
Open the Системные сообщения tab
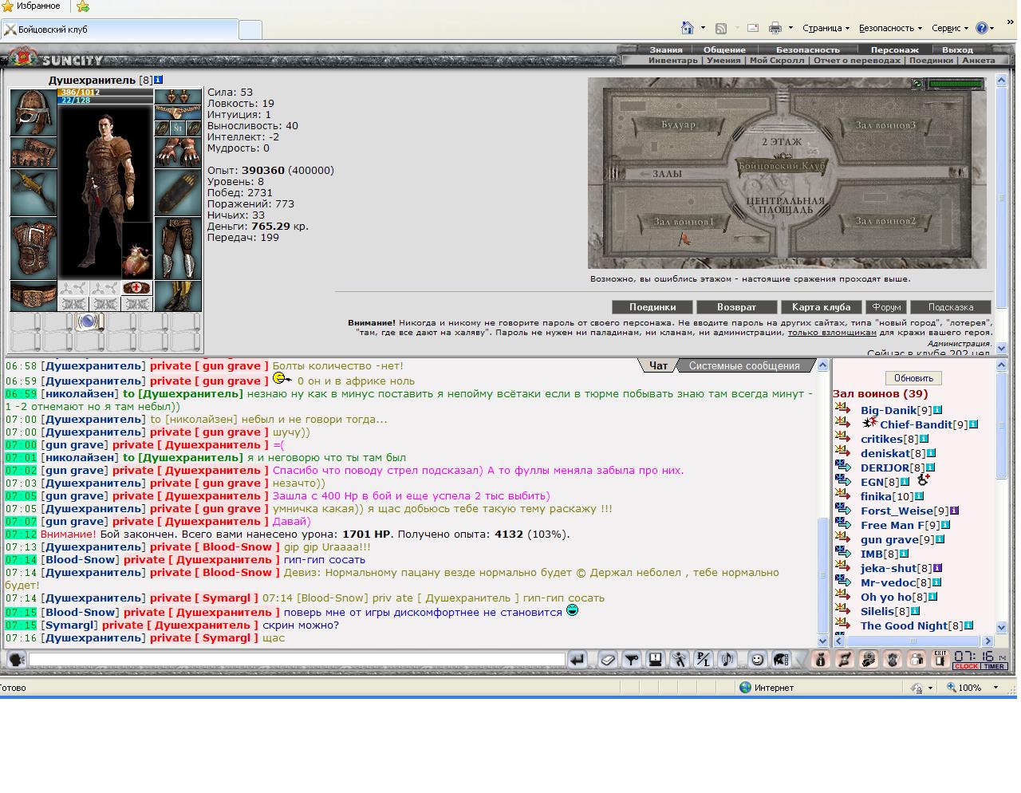(744, 365)
